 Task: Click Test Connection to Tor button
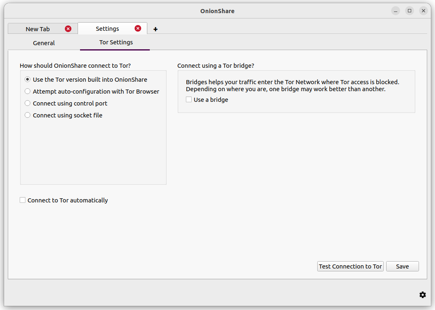[350, 266]
